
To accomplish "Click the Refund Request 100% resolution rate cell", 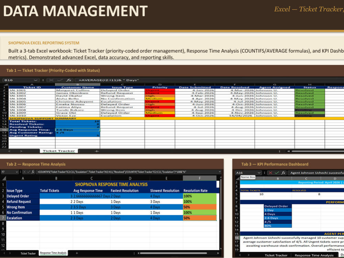I will [200, 202].
